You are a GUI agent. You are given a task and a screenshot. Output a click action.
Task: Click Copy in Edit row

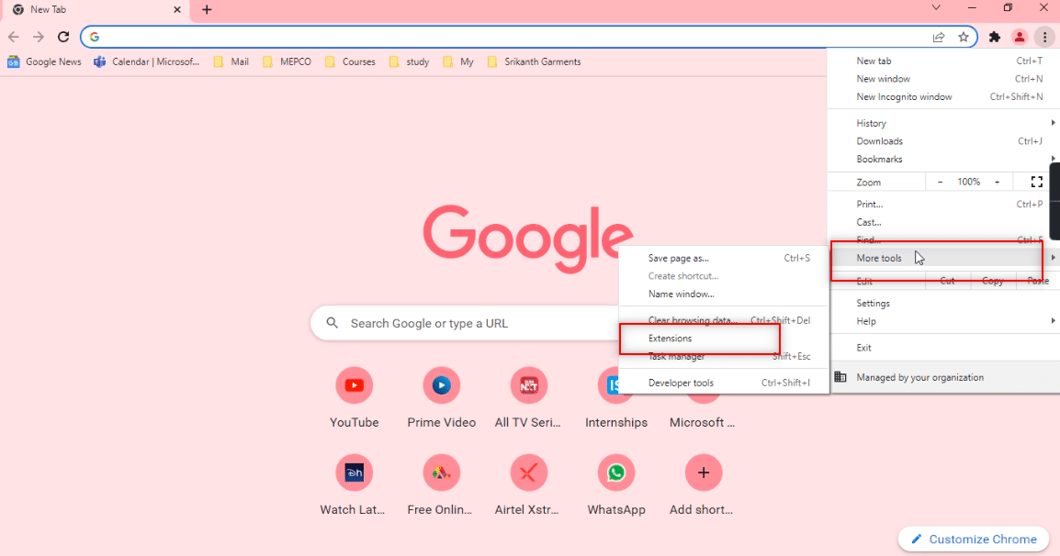click(x=992, y=281)
